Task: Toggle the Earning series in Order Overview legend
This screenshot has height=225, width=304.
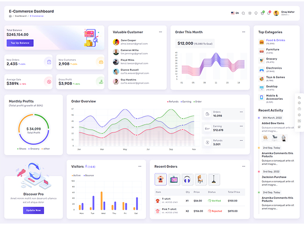Action: coord(186,101)
